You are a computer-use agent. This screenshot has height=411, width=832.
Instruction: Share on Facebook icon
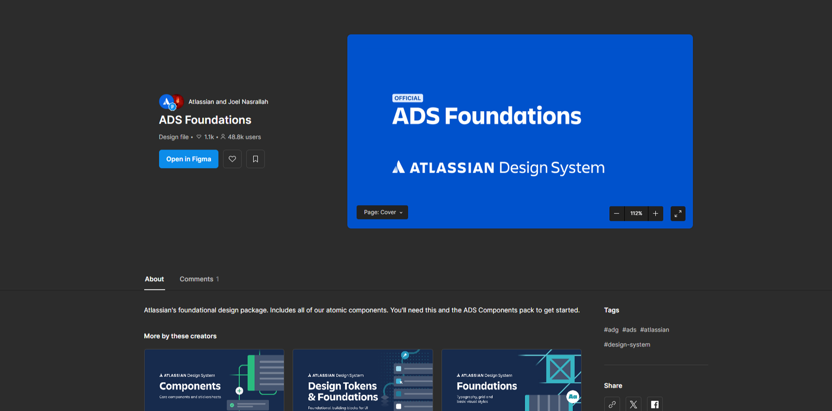pyautogui.click(x=655, y=404)
